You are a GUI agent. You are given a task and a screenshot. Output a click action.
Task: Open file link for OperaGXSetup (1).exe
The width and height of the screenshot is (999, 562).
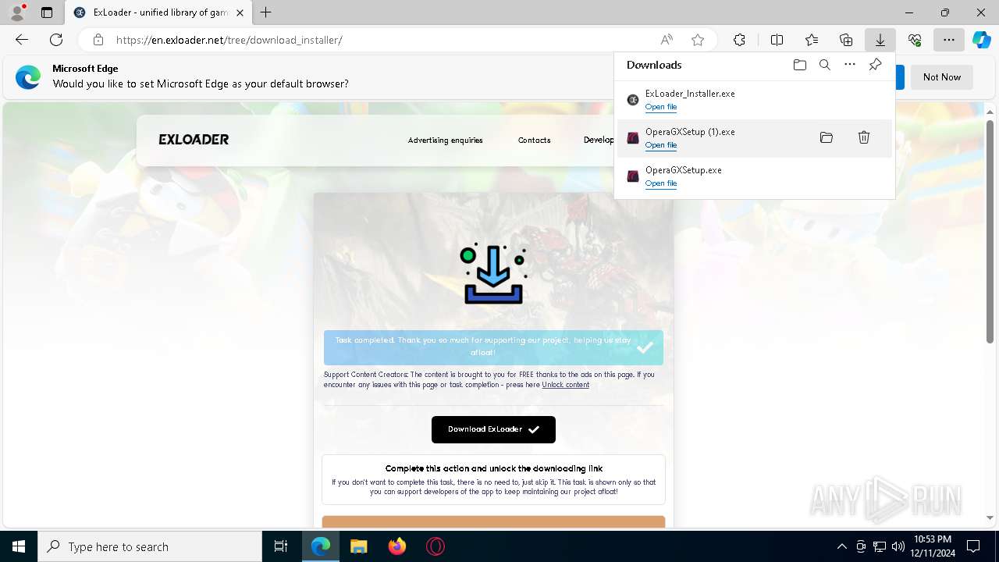[661, 145]
